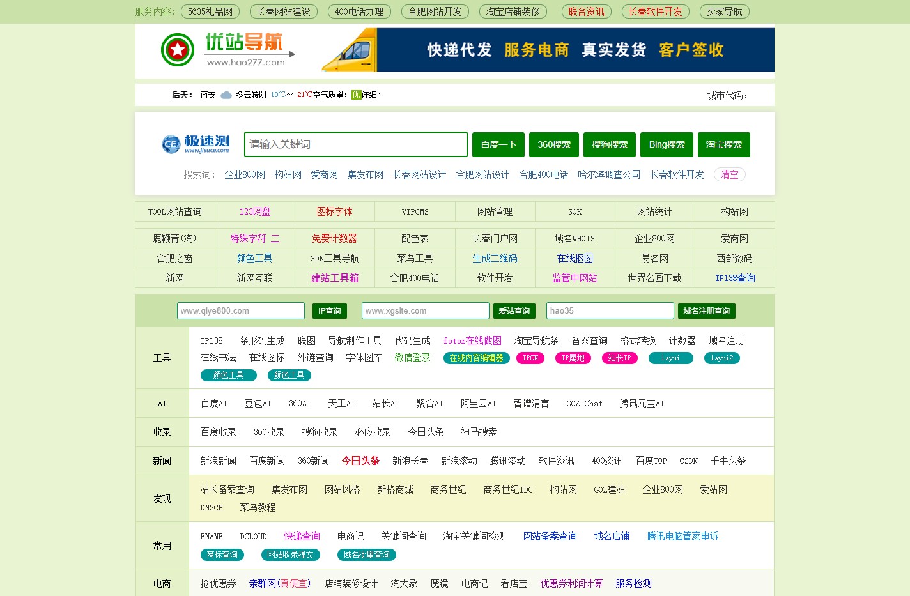The height and width of the screenshot is (596, 910).
Task: Click the 清空 clear button
Action: 730,174
